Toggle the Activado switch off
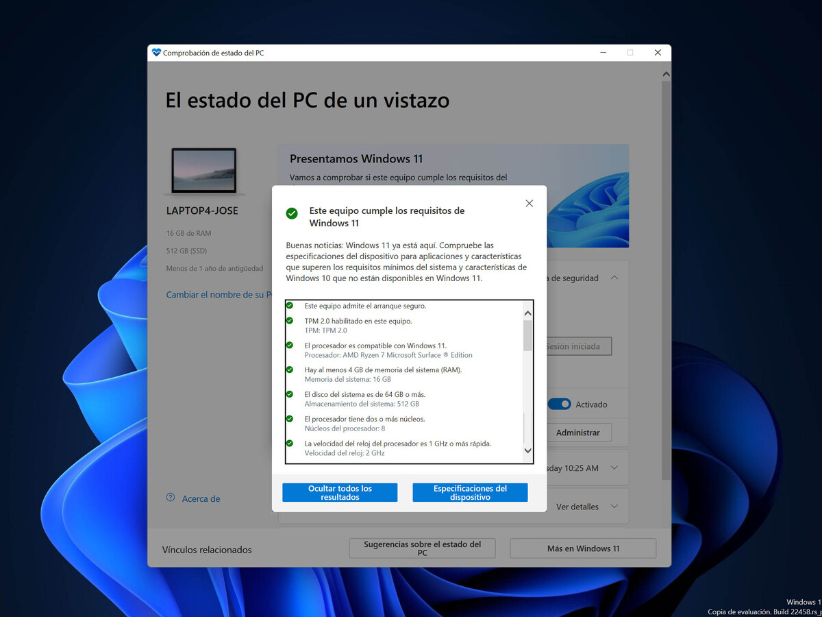The height and width of the screenshot is (617, 822). pyautogui.click(x=559, y=404)
